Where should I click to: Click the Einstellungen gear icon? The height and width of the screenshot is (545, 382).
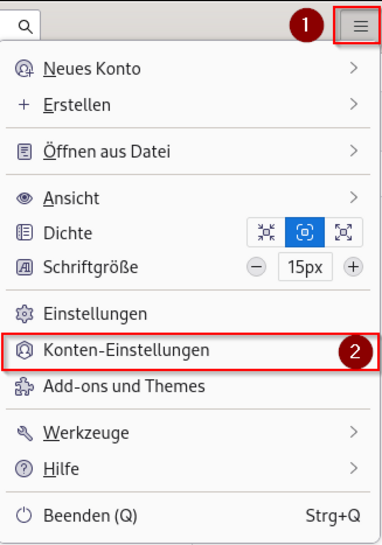[x=24, y=314]
